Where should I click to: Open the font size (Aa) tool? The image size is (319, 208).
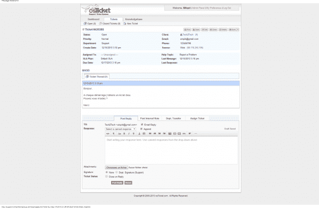120,134
